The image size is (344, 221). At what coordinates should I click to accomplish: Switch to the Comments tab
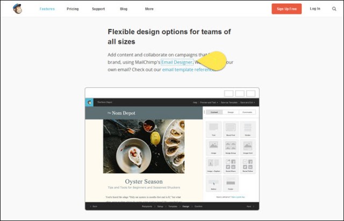247,112
